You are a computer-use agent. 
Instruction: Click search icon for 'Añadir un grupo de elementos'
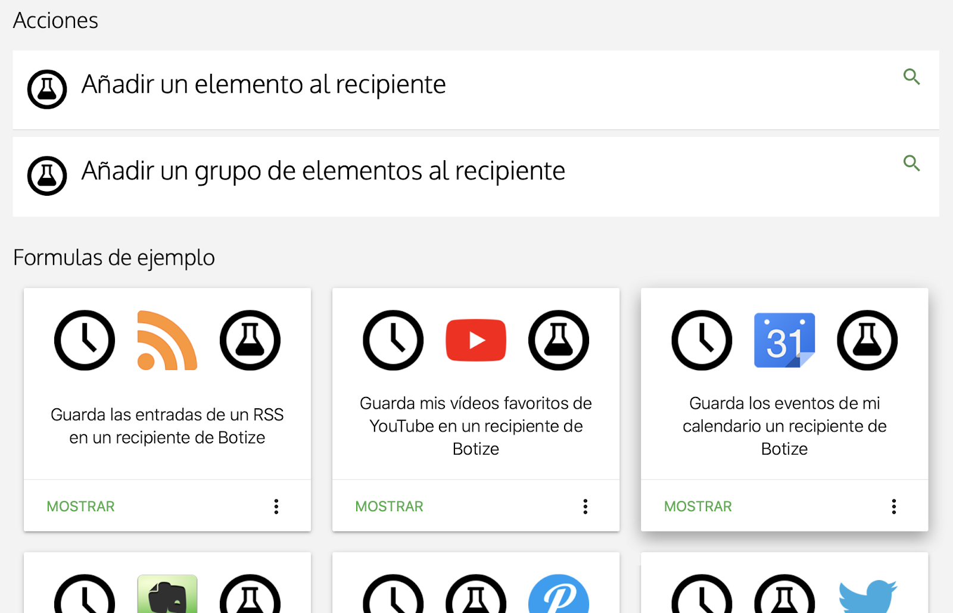pos(911,163)
